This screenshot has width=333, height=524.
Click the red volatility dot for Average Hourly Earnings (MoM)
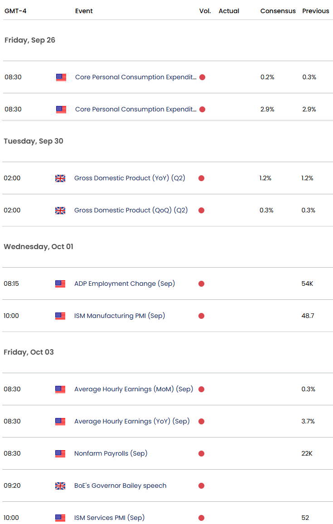pyautogui.click(x=201, y=389)
